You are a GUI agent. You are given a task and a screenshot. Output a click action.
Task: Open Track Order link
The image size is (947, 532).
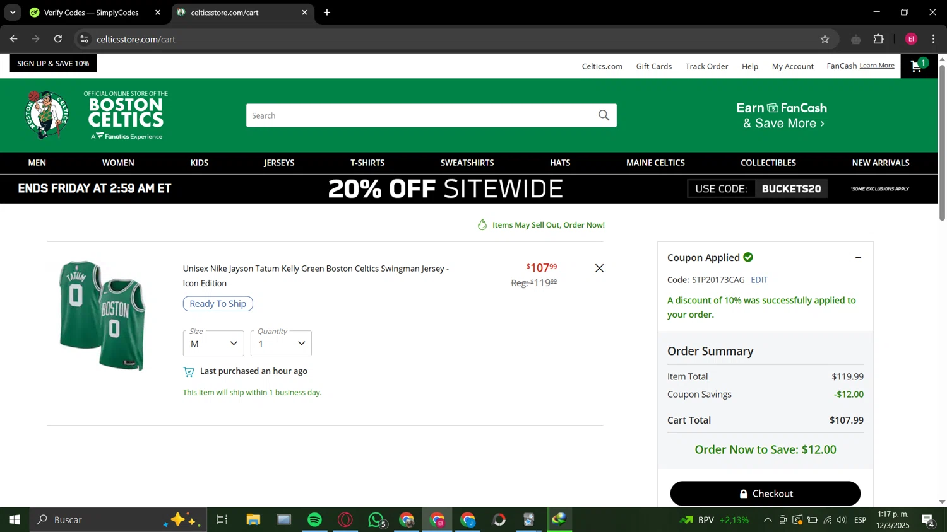click(706, 66)
